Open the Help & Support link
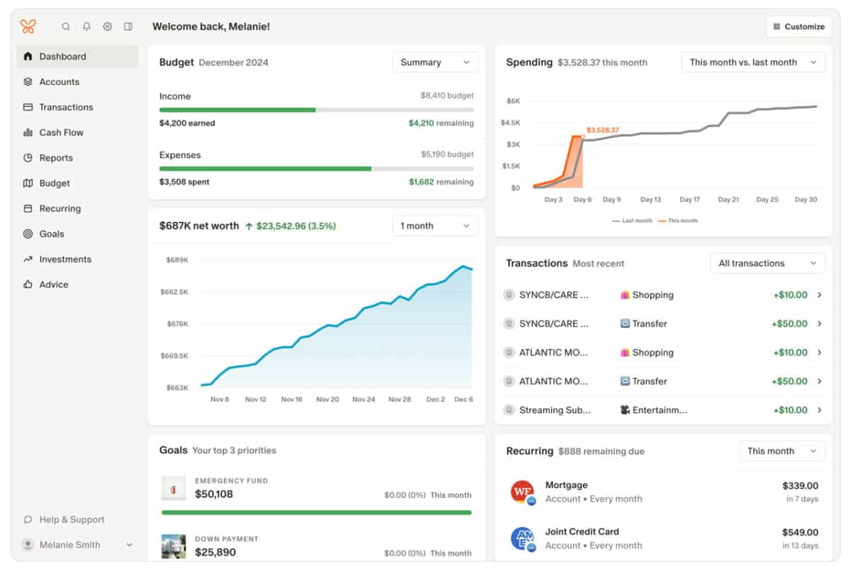The height and width of the screenshot is (571, 850). pos(72,519)
